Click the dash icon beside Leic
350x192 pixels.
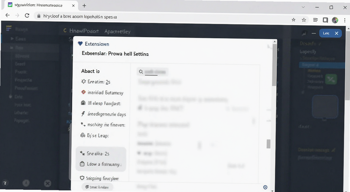[314, 33]
